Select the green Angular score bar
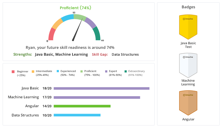222x129 pixels. coord(82,106)
